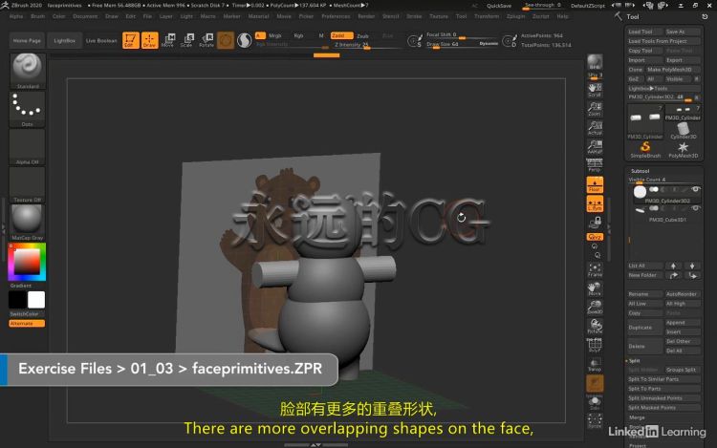Select the PolyMesh3D star tool thumbnail
This screenshot has width=717, height=448.
point(684,149)
